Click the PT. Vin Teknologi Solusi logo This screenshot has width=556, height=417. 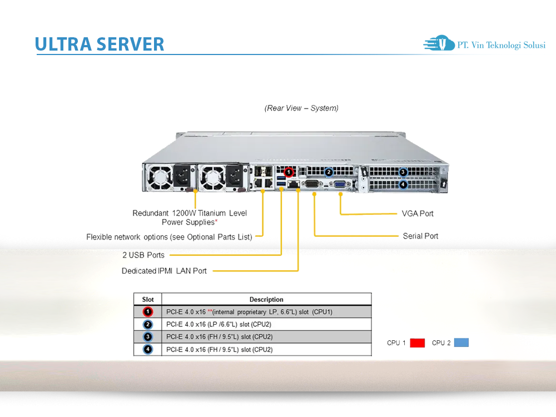[483, 44]
